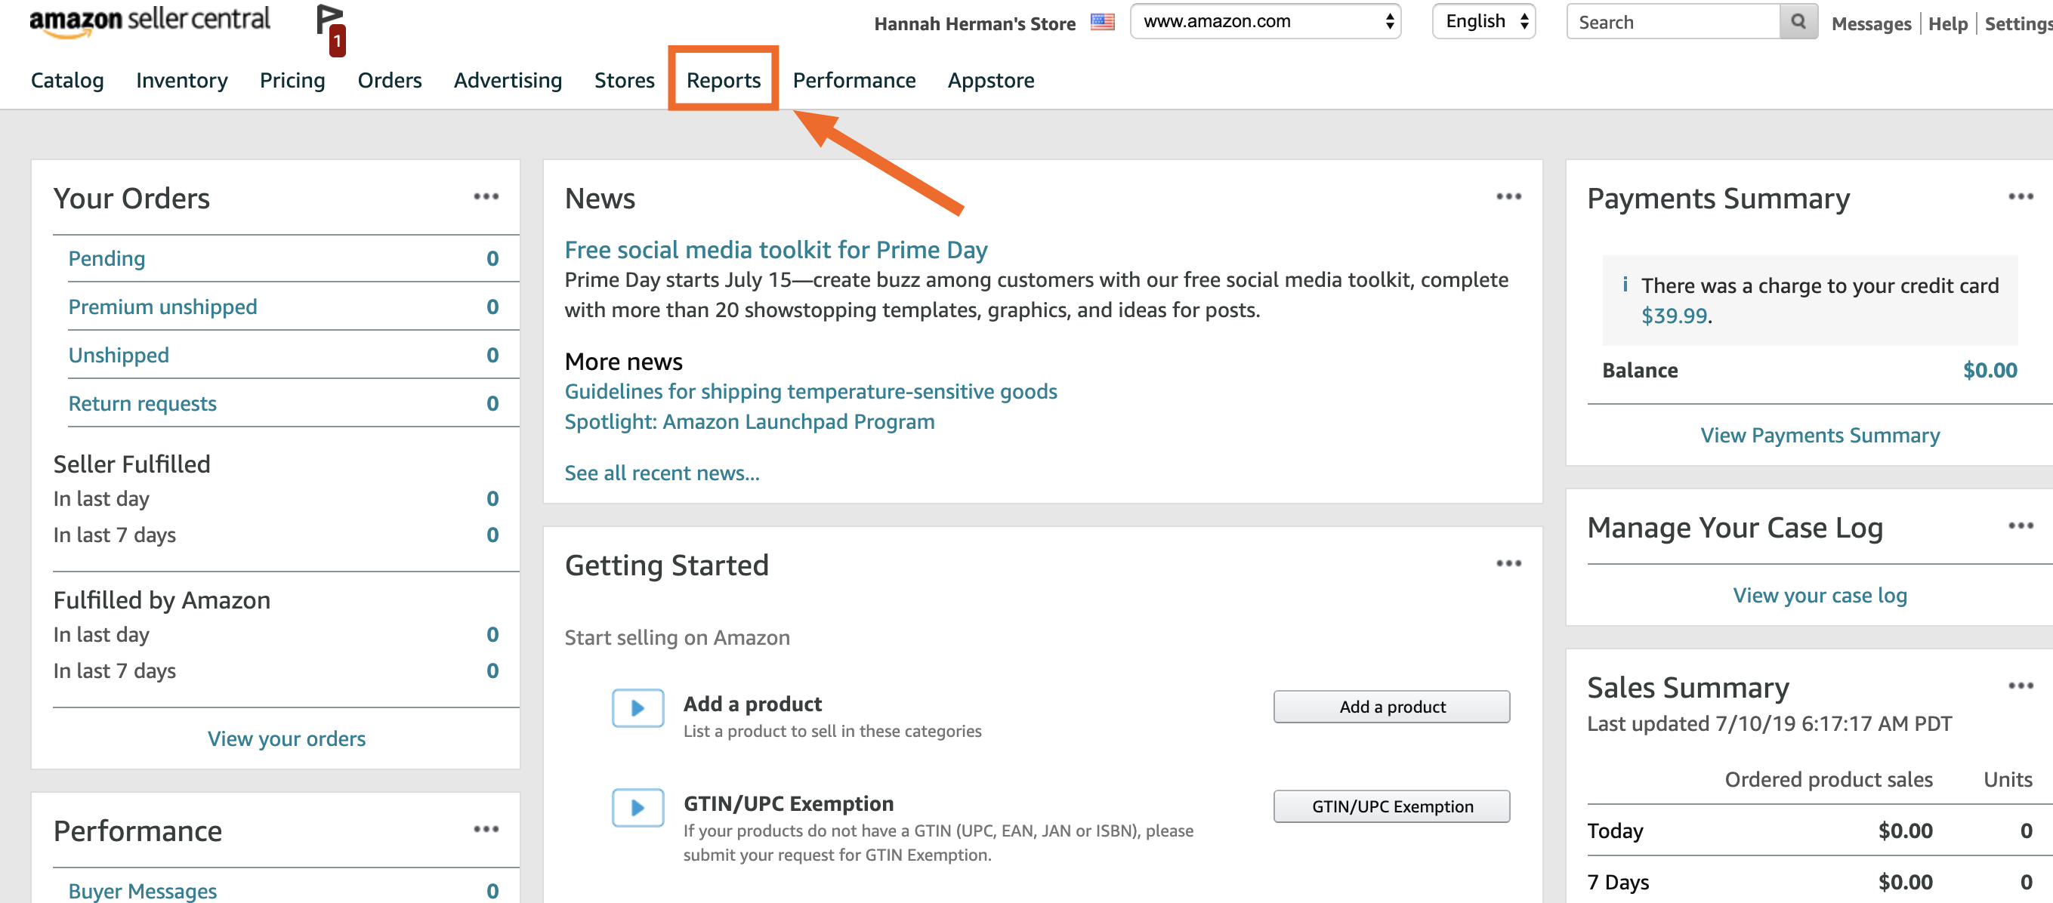Viewport: 2053px width, 903px height.
Task: Play the Add a product tutorial video
Action: tap(638, 708)
